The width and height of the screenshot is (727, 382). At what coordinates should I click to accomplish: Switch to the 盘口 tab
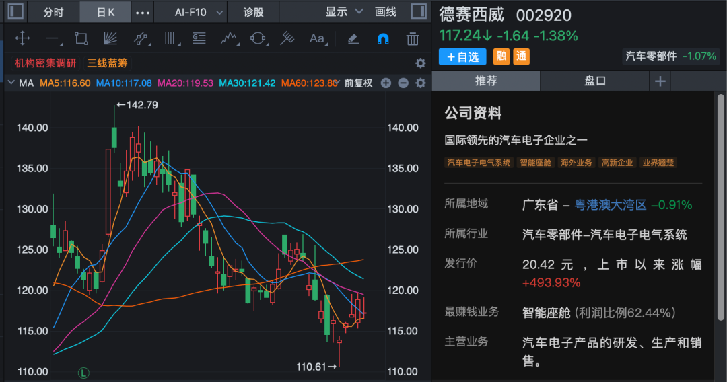(x=595, y=81)
